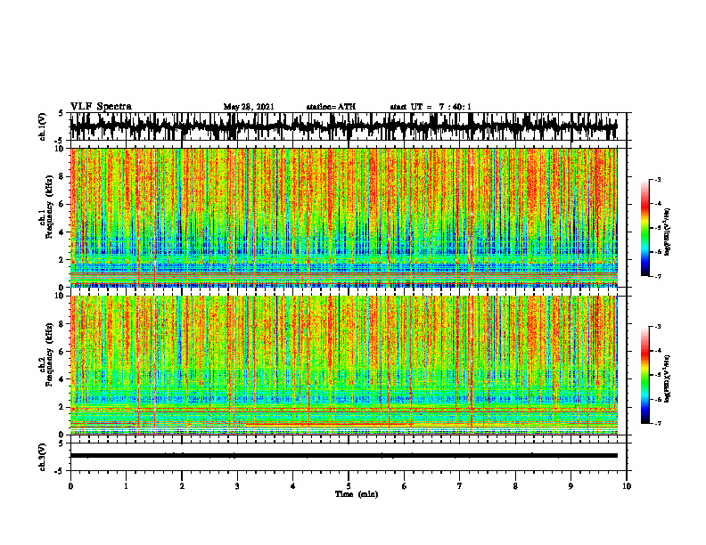Click time axis tick label "0"
Screen dimensions: 706x545
[x=70, y=486]
